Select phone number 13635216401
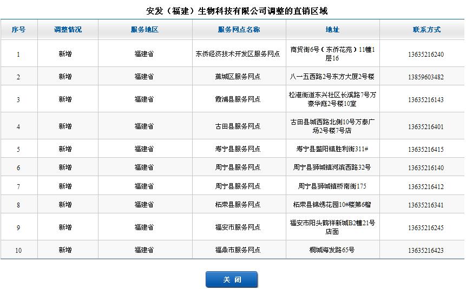The height and width of the screenshot is (289, 466). point(426,127)
